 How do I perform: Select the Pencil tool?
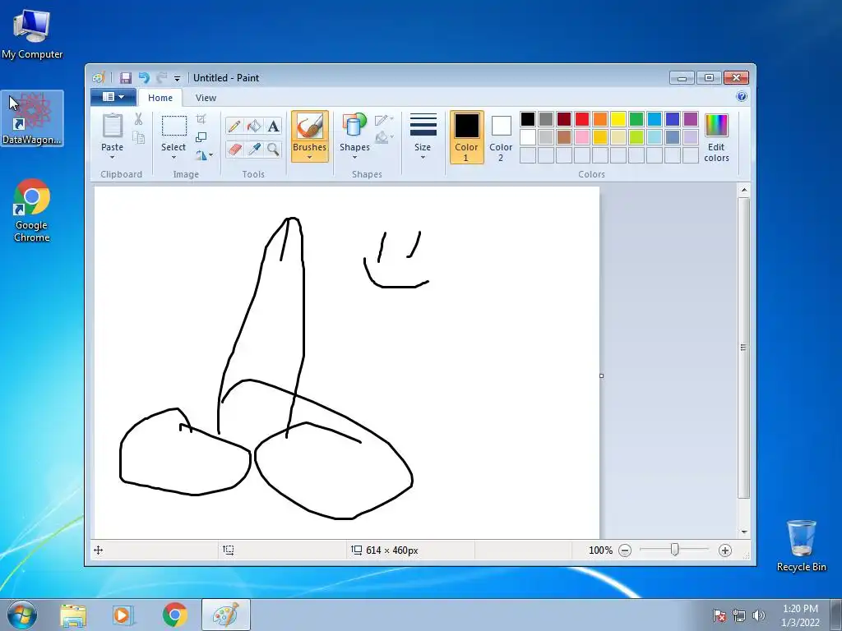point(234,126)
